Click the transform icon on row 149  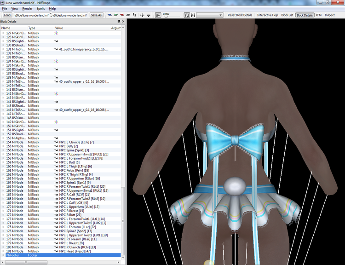coord(56,122)
